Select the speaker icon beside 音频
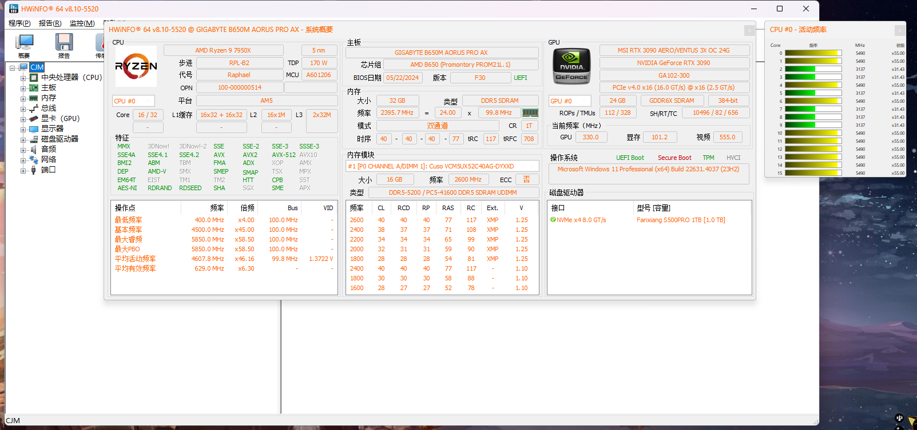Image resolution: width=917 pixels, height=430 pixels. click(34, 150)
